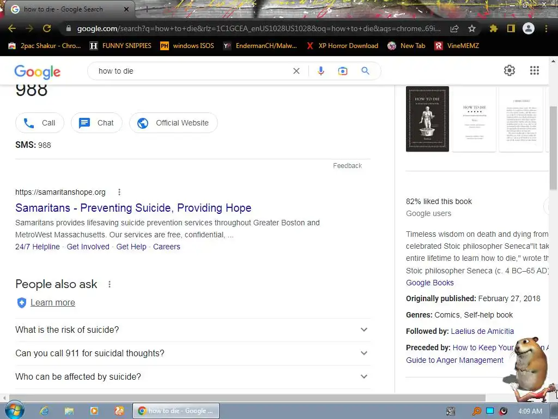The width and height of the screenshot is (558, 419).
Task: Click the Call button for 988
Action: (40, 123)
